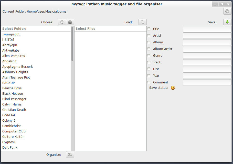The image size is (233, 164).
Task: Organise files with the shuffle button
Action: click(x=70, y=155)
